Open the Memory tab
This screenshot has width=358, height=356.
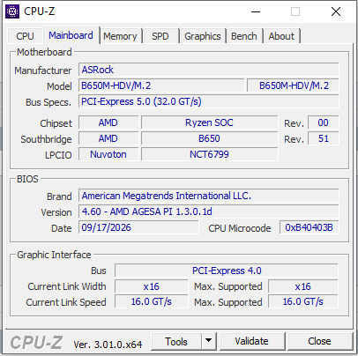(120, 36)
